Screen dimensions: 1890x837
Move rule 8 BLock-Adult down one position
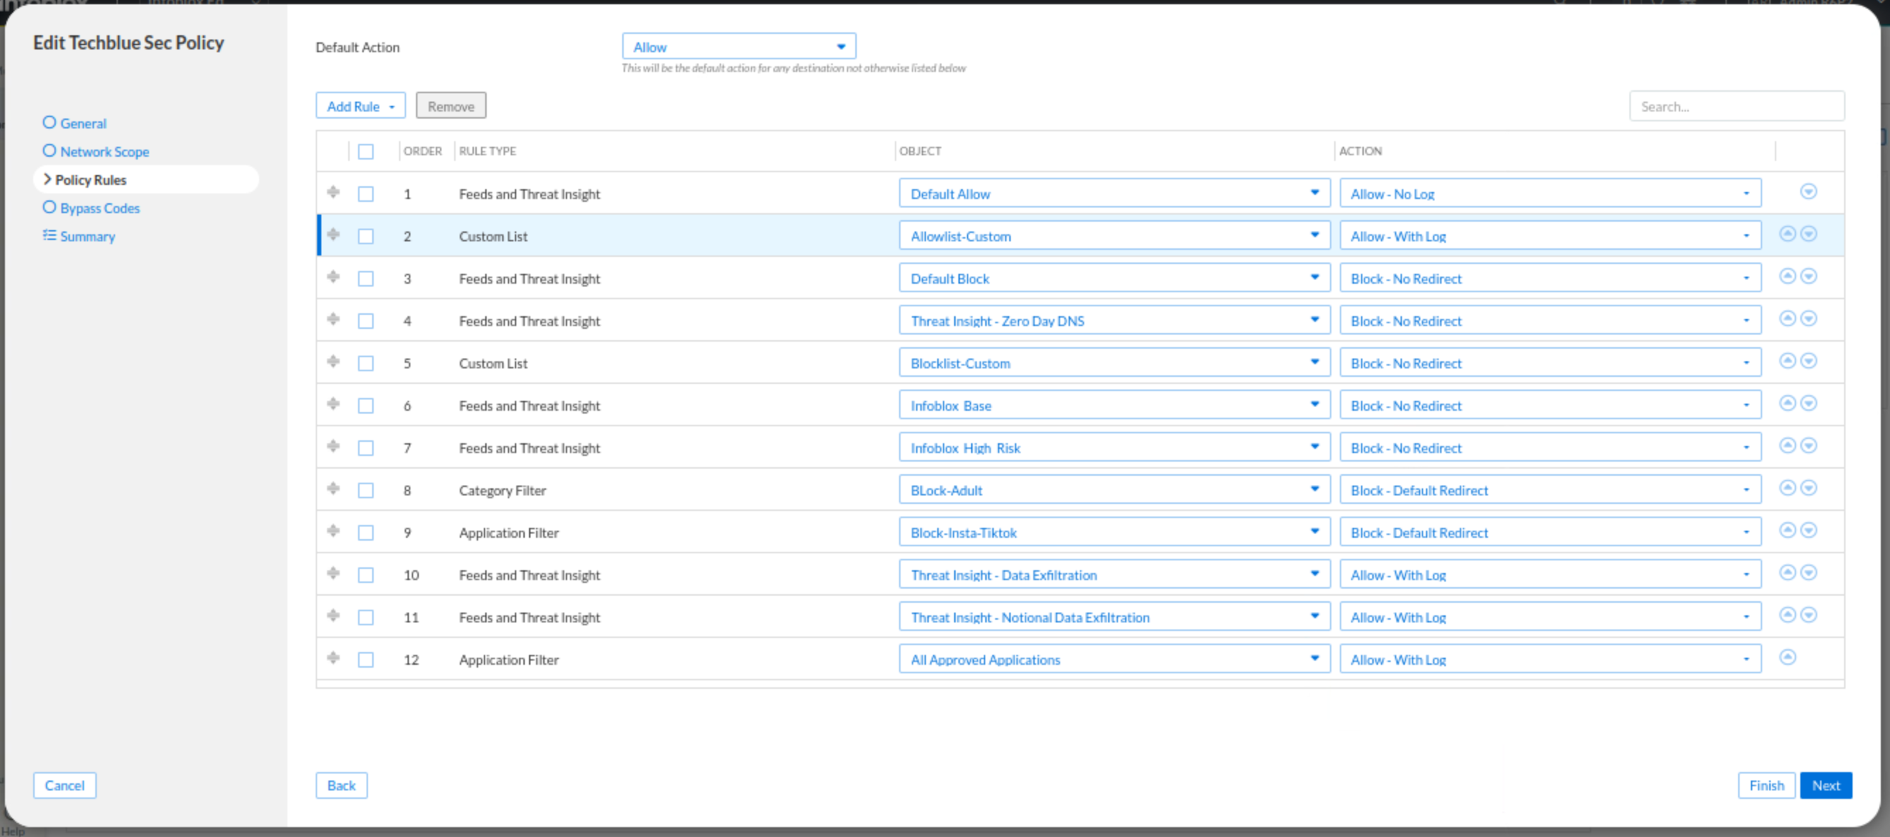coord(1809,488)
